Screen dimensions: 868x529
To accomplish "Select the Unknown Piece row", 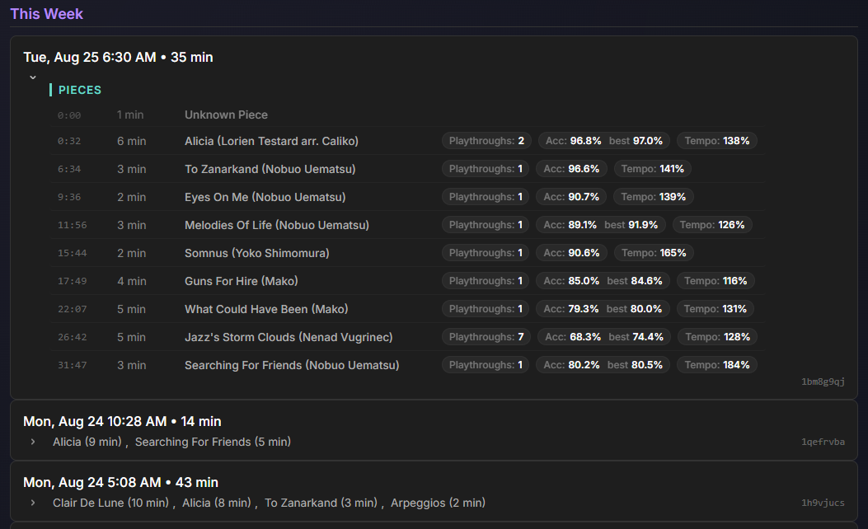I will (x=407, y=115).
